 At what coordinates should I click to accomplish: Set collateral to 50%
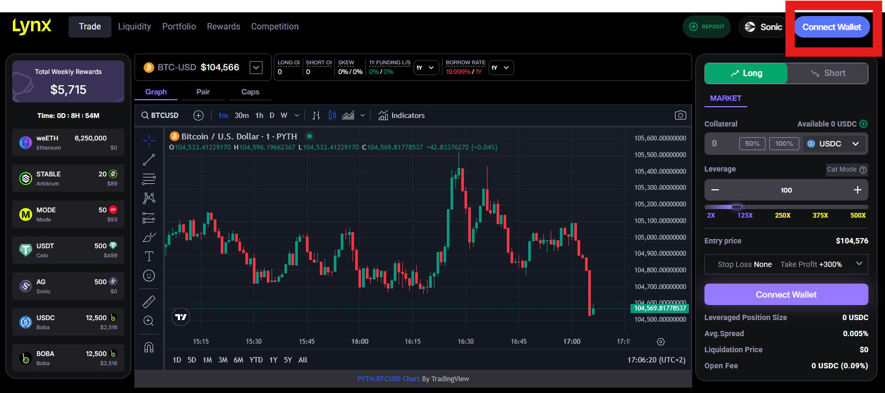pos(752,144)
